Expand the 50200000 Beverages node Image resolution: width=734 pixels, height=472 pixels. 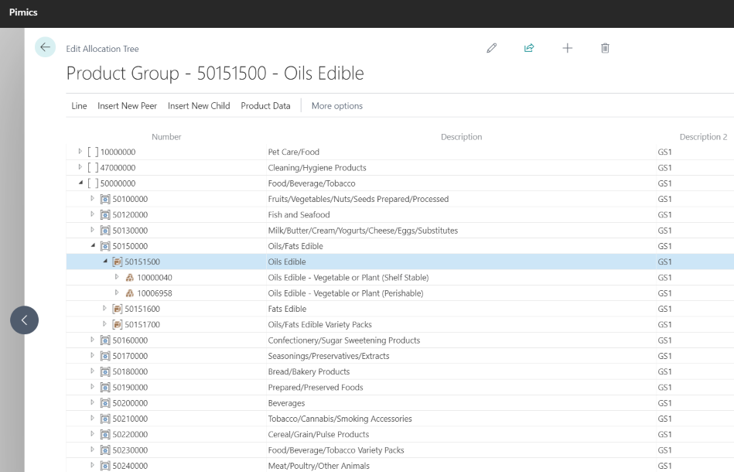click(92, 402)
